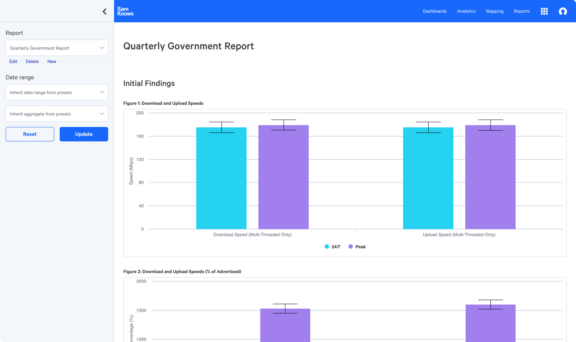Screen dimensions: 576x342
Task: Click the Edit report link
Action: tap(13, 61)
